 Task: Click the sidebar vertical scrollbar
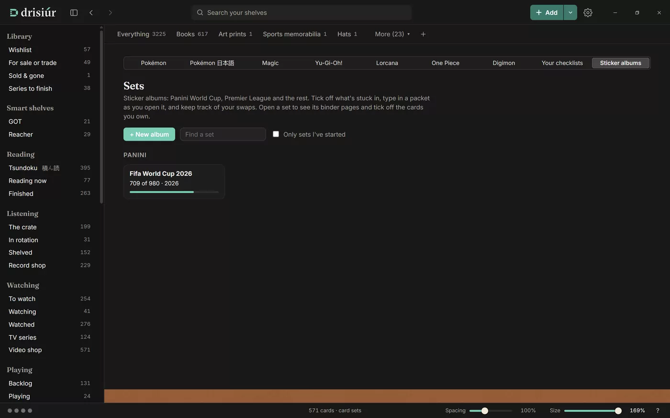101,117
